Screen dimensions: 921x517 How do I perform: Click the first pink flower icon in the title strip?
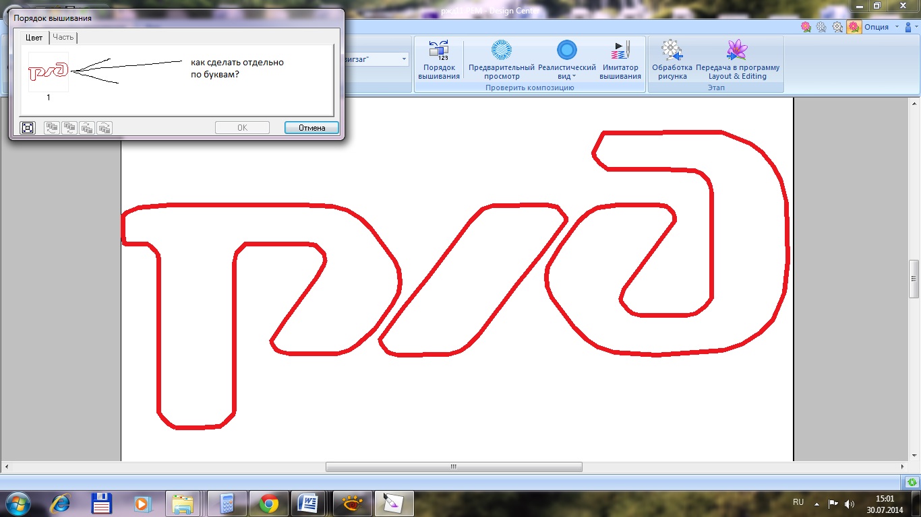[x=805, y=27]
